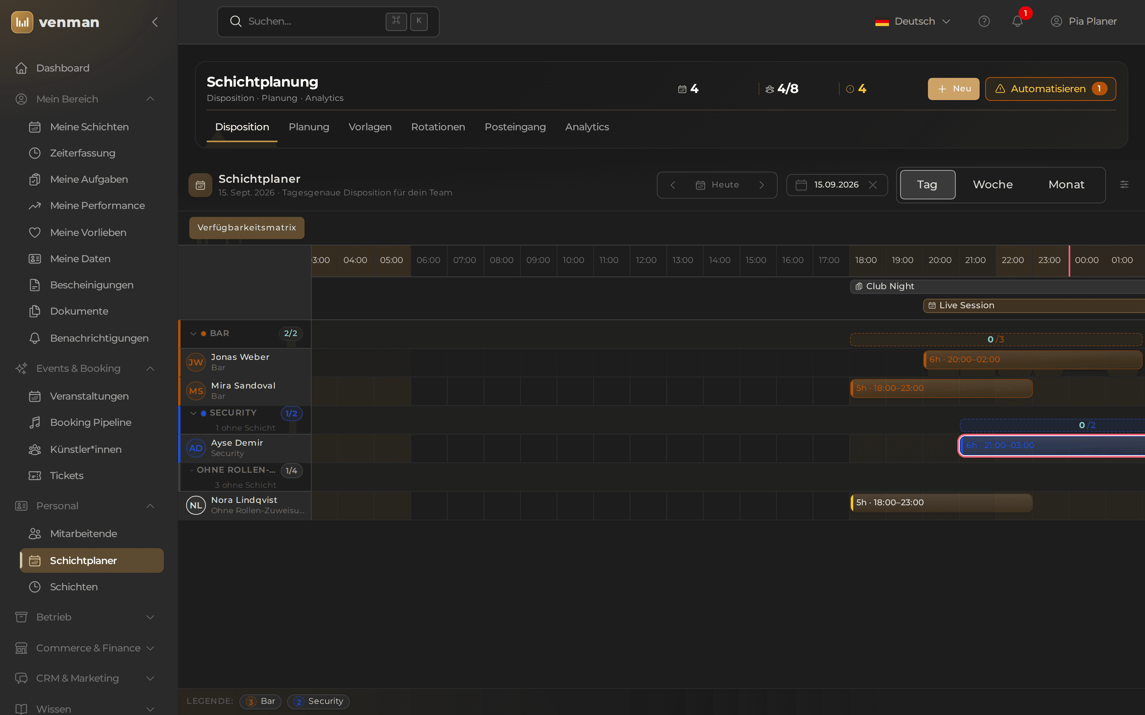Open the help question mark icon
1145x715 pixels.
pyautogui.click(x=984, y=21)
